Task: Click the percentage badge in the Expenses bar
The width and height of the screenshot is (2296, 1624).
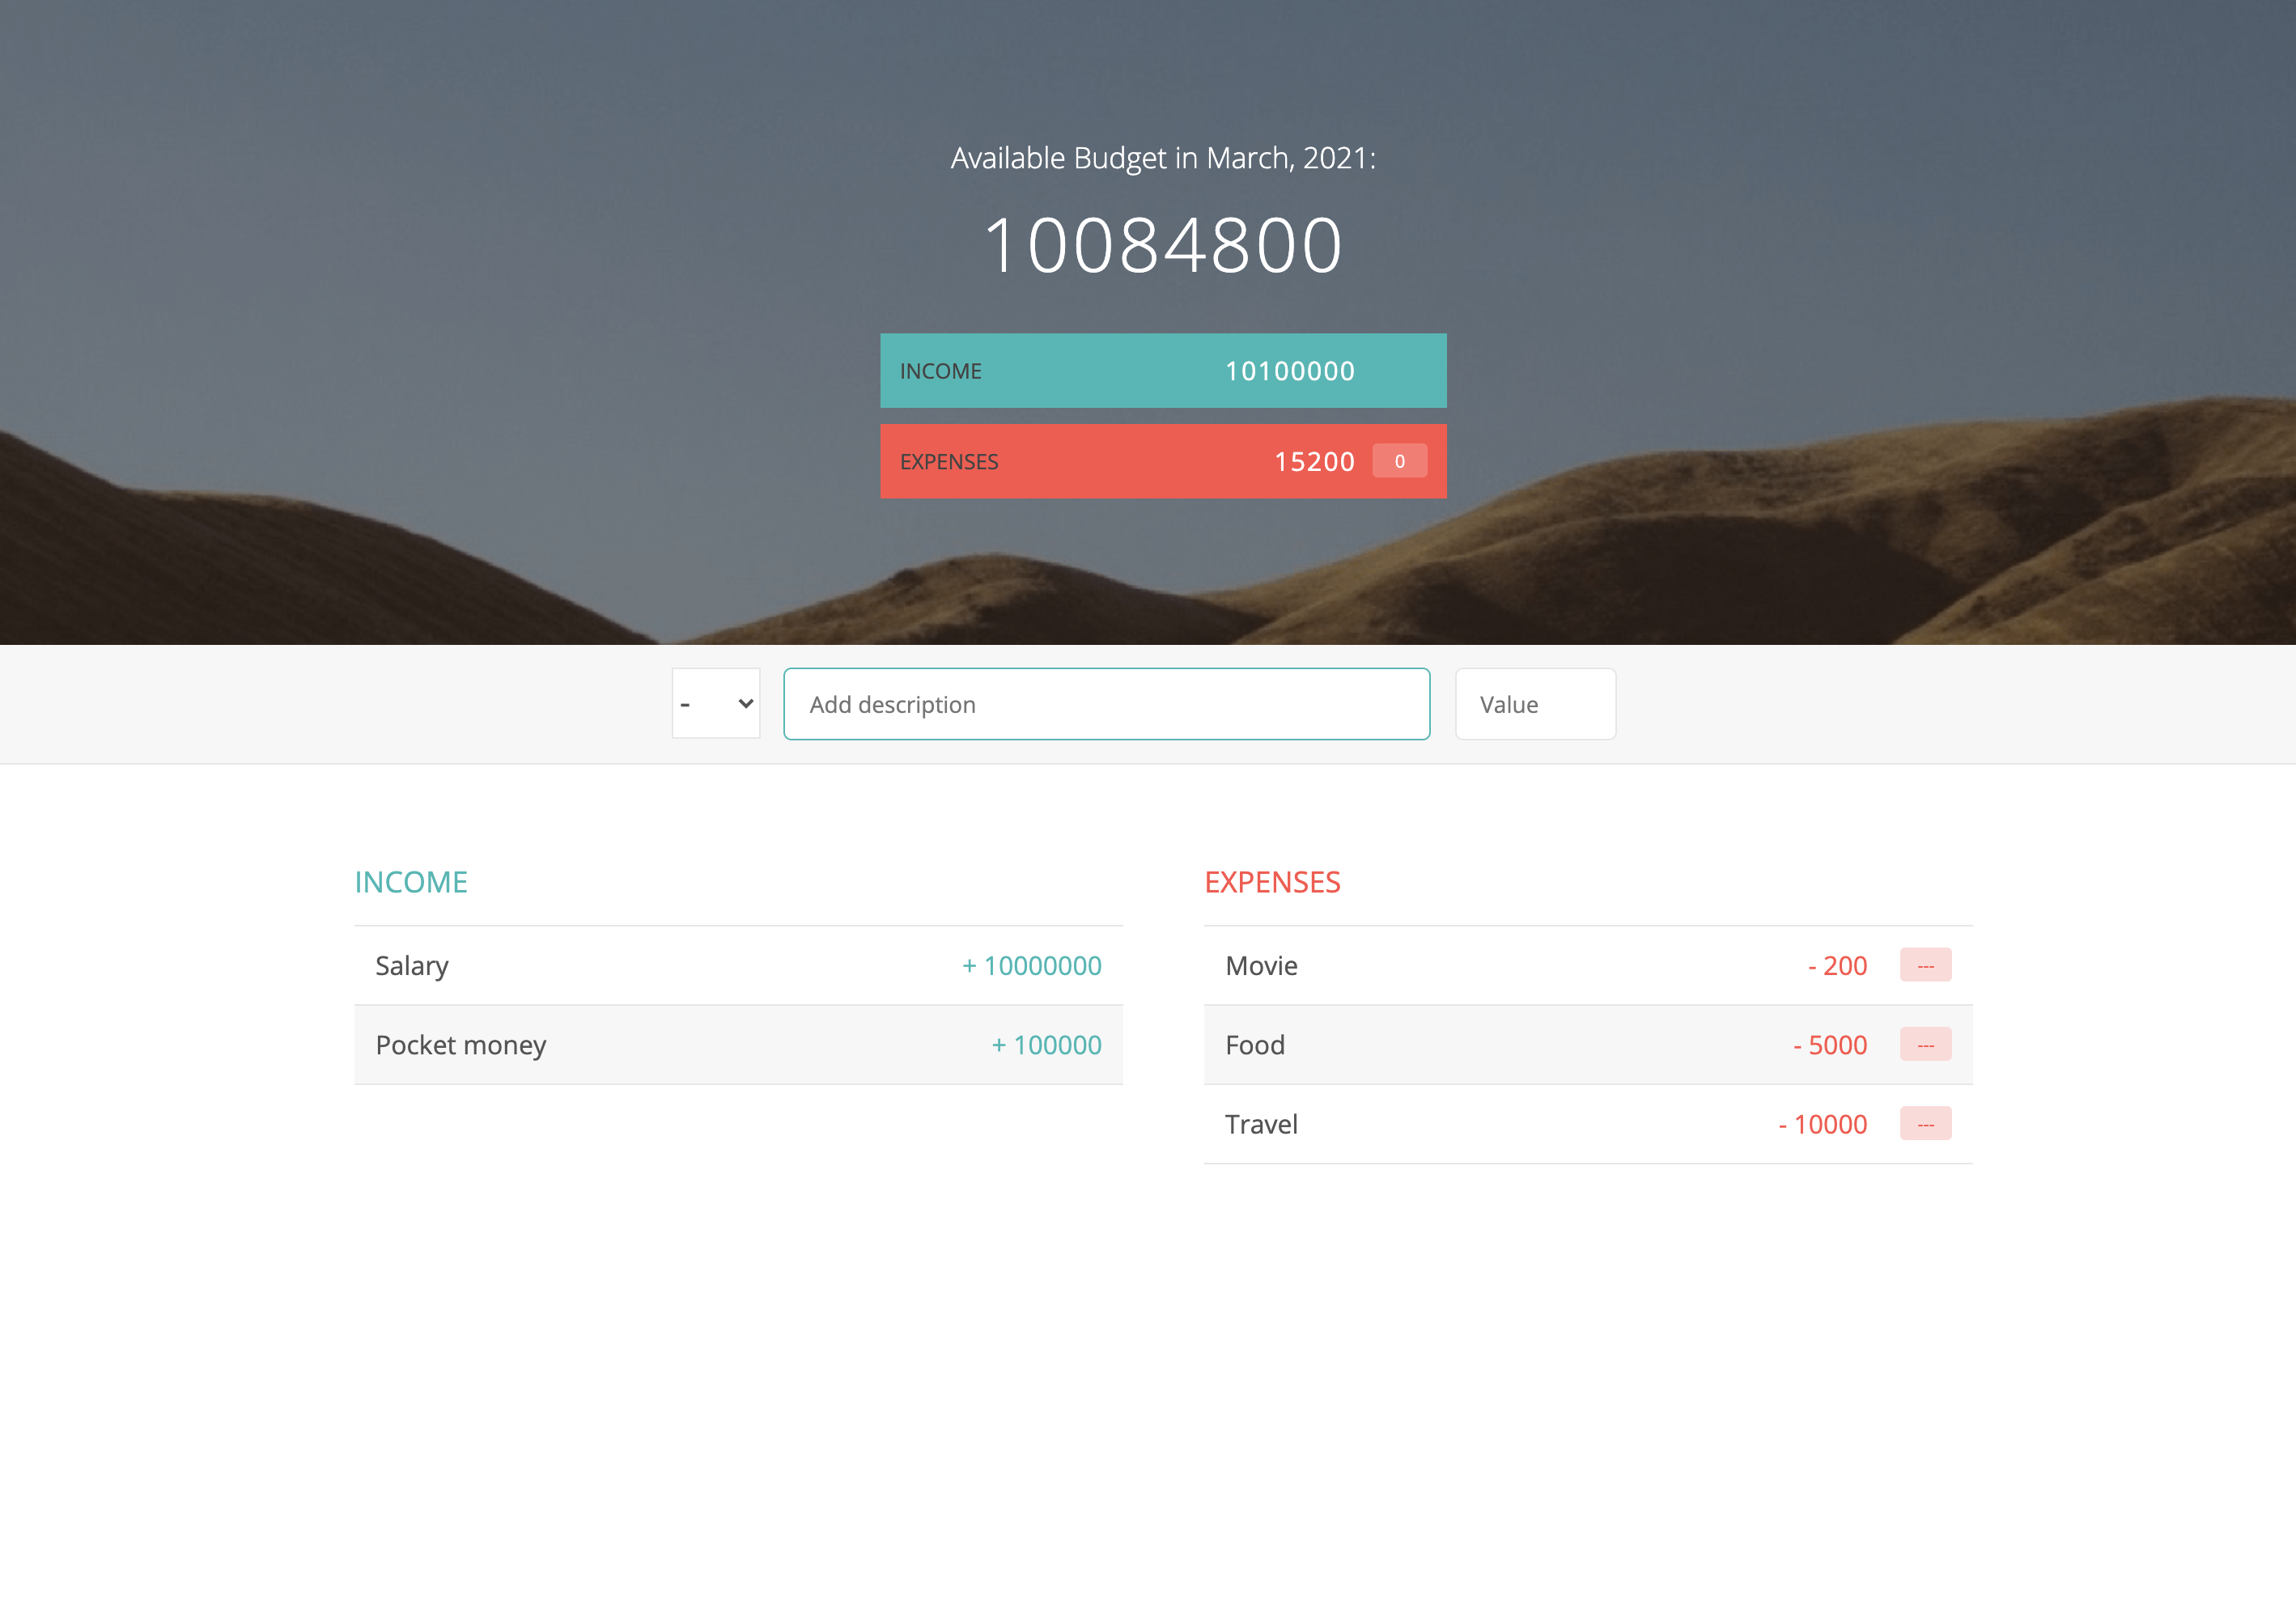Action: tap(1399, 461)
